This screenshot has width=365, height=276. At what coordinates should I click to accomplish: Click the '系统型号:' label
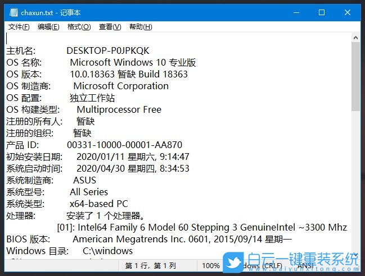pos(25,192)
